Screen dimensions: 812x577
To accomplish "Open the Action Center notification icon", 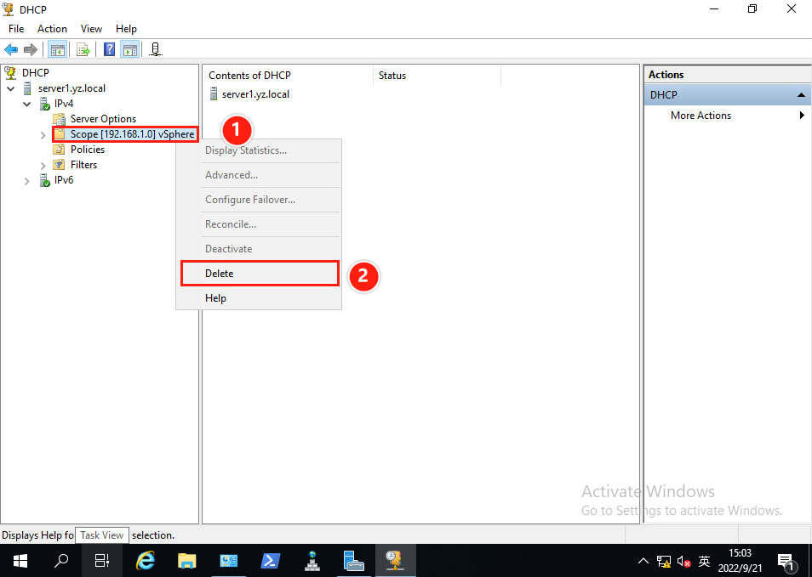I will (786, 562).
